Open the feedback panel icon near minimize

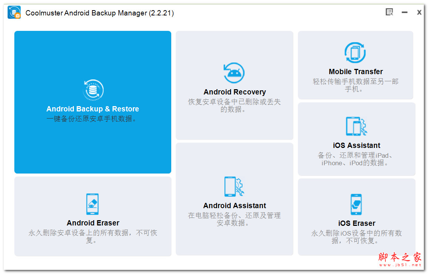[389, 12]
